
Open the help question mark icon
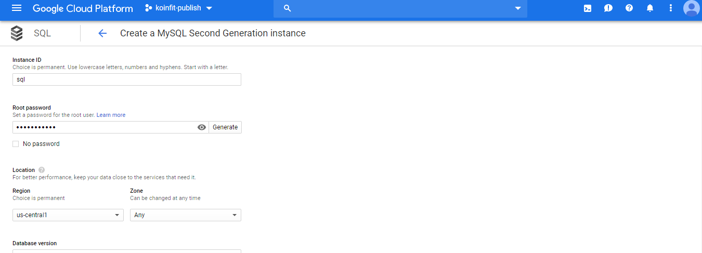click(x=629, y=8)
